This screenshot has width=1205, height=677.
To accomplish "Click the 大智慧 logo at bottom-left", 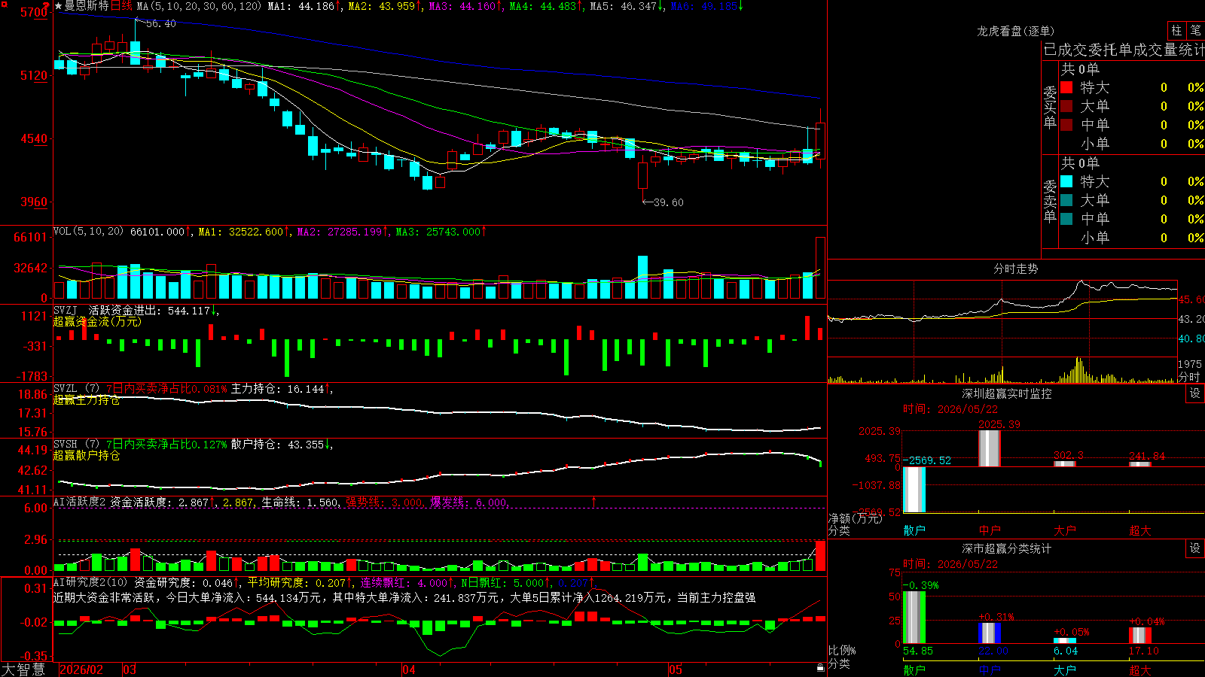I will [x=23, y=669].
